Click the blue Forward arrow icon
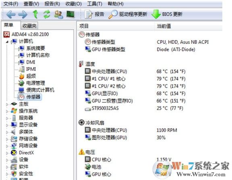 (x=23, y=14)
